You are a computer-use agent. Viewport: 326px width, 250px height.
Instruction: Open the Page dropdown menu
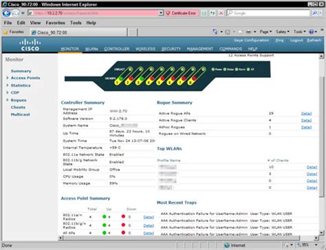265,32
